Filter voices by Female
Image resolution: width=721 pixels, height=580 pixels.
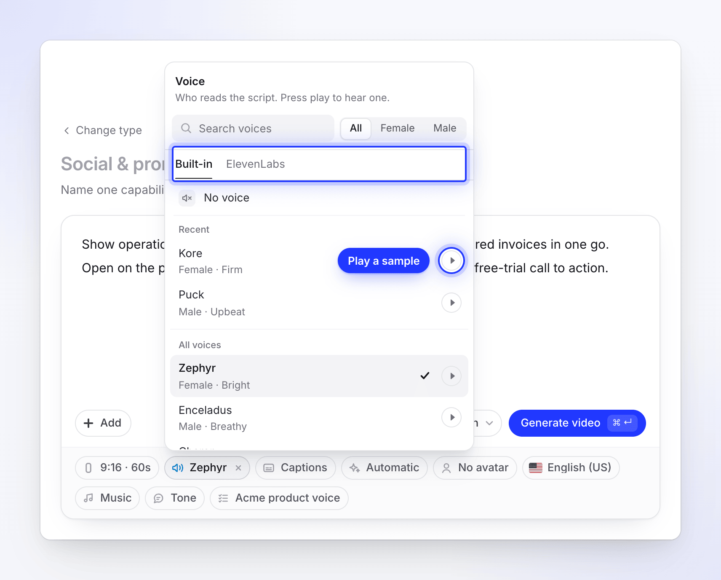[x=398, y=128]
